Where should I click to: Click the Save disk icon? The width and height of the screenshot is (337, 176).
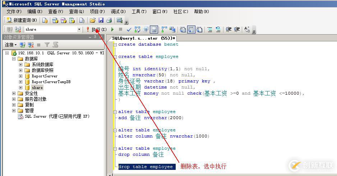click(101, 20)
